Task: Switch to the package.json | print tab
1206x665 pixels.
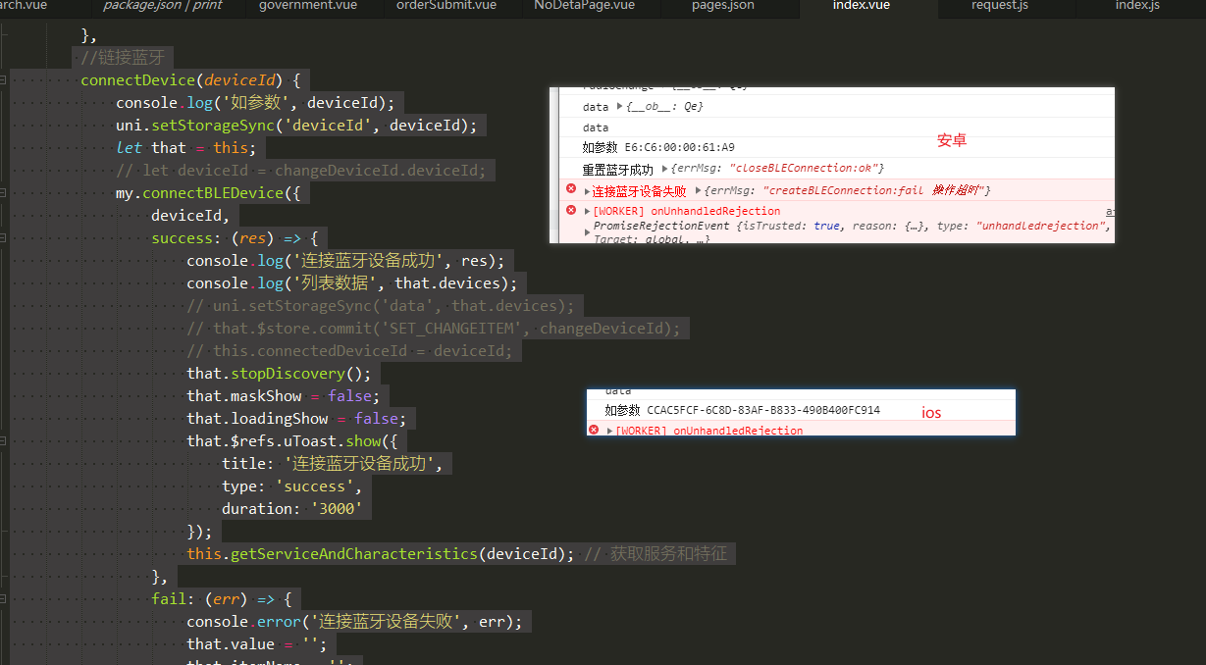Action: (162, 6)
